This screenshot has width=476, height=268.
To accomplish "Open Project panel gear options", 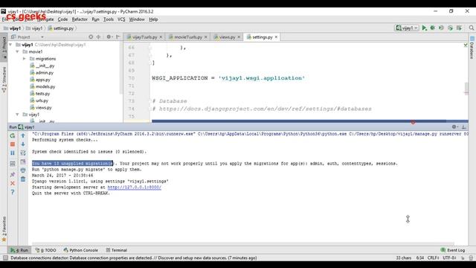I will coord(109,36).
